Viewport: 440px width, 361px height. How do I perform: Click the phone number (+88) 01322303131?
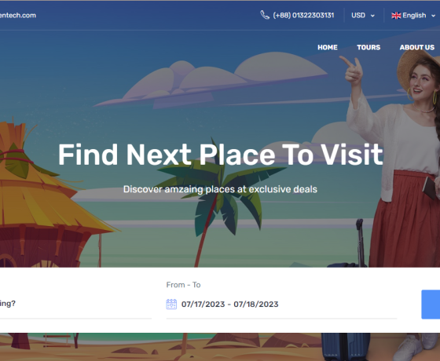pyautogui.click(x=303, y=16)
